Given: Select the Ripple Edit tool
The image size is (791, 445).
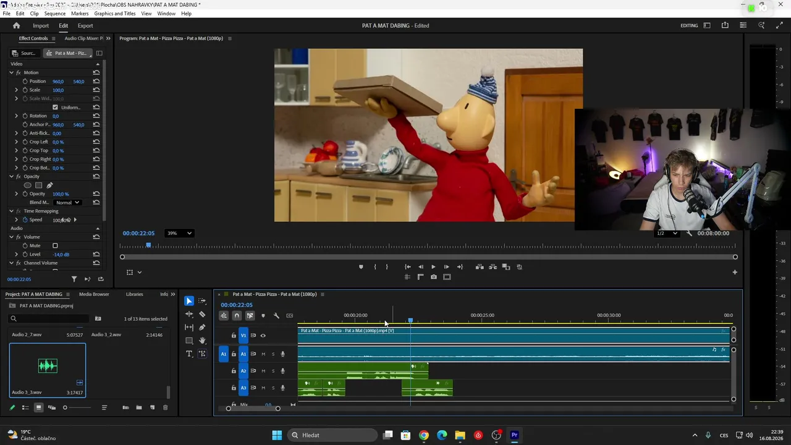Looking at the screenshot, I should click(x=189, y=314).
